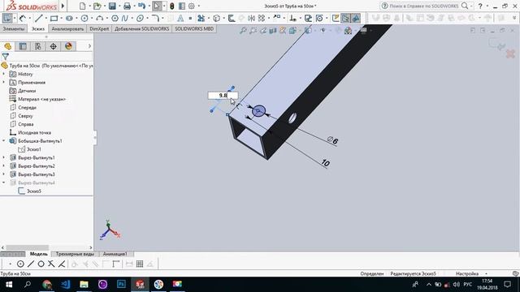
Task: Click Display/Delete Relations icon
Action: tap(292, 18)
